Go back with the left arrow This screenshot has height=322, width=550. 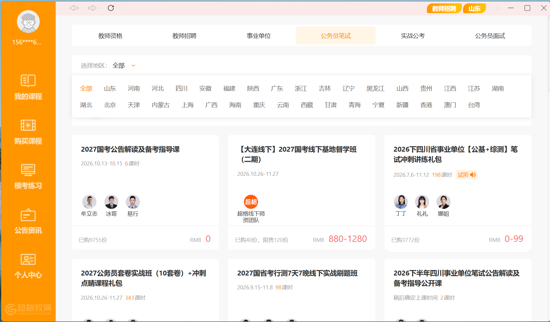74,8
